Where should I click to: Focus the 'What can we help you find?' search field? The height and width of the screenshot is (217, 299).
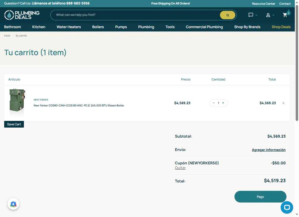[x=135, y=15]
